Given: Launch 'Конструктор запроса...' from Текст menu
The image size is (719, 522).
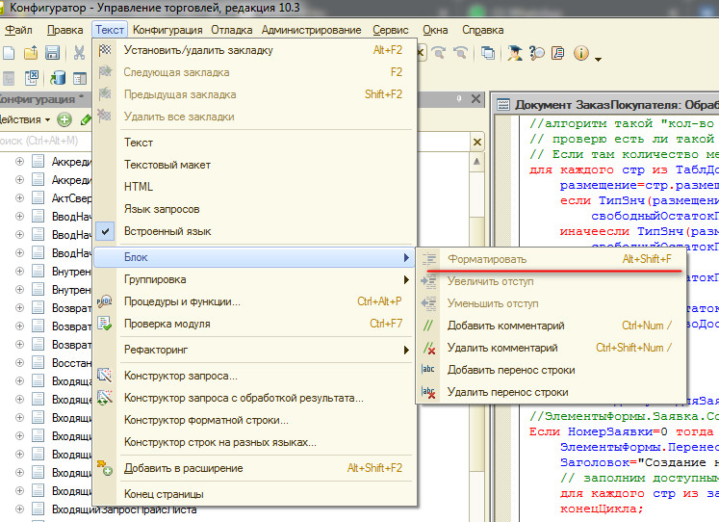Looking at the screenshot, I should pyautogui.click(x=180, y=376).
